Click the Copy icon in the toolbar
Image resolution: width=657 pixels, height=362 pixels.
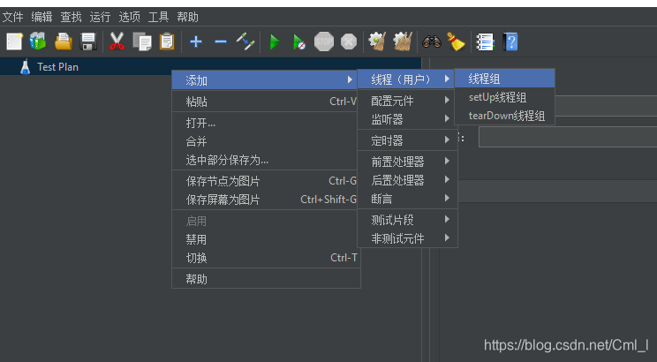pyautogui.click(x=142, y=41)
